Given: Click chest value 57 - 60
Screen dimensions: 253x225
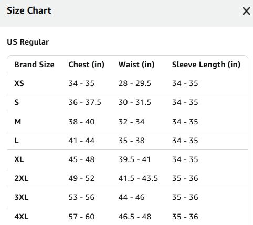Looking at the screenshot, I should point(81,217).
